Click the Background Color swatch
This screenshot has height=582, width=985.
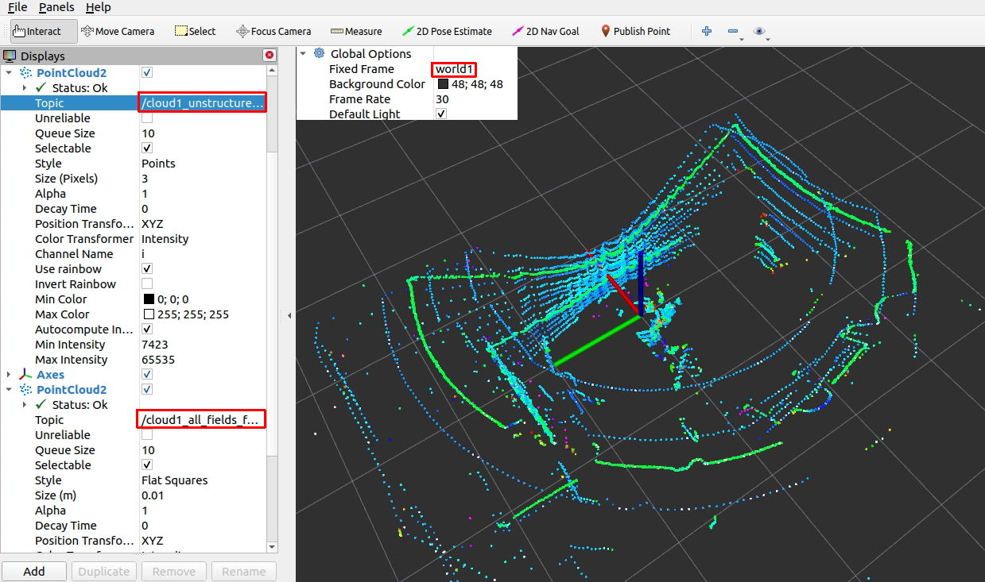click(443, 84)
